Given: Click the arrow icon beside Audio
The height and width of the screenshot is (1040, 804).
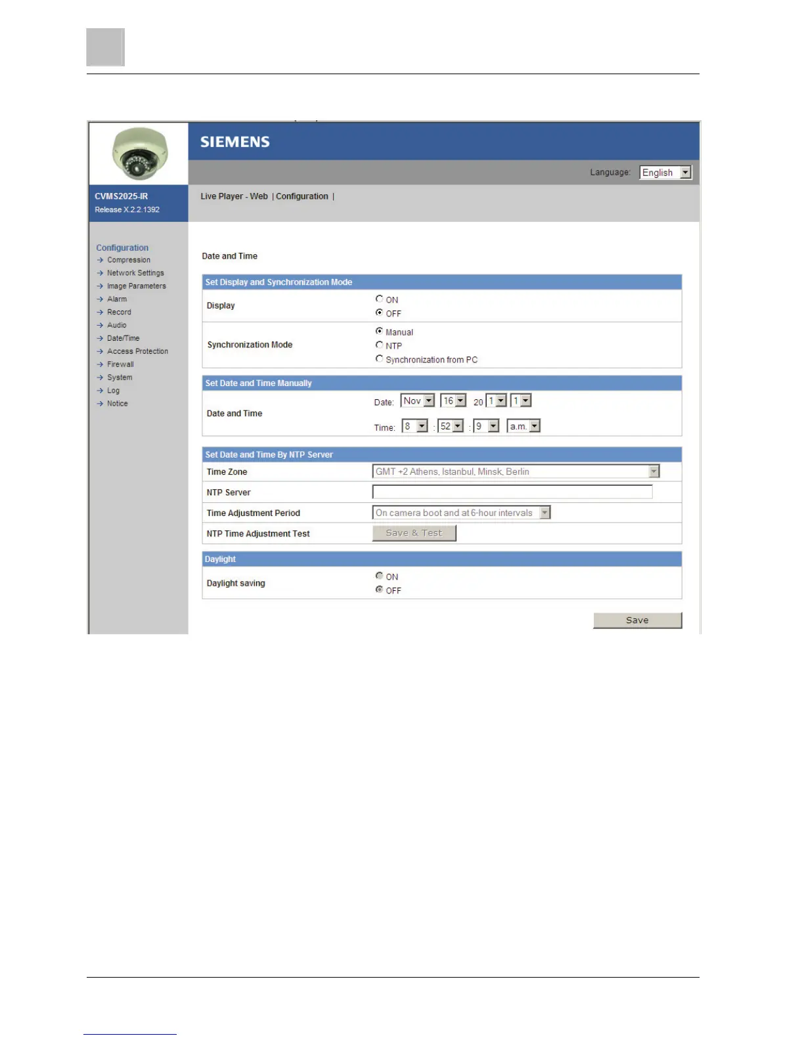Looking at the screenshot, I should pyautogui.click(x=100, y=326).
